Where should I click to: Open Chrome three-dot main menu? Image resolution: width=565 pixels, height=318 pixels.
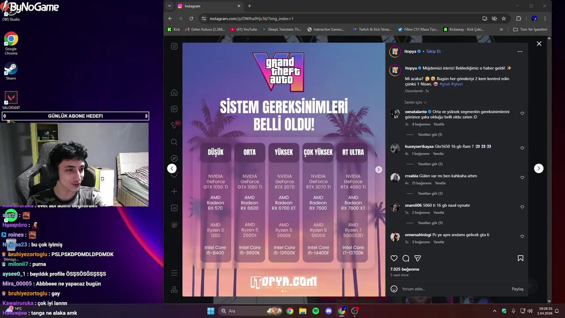pyautogui.click(x=545, y=19)
